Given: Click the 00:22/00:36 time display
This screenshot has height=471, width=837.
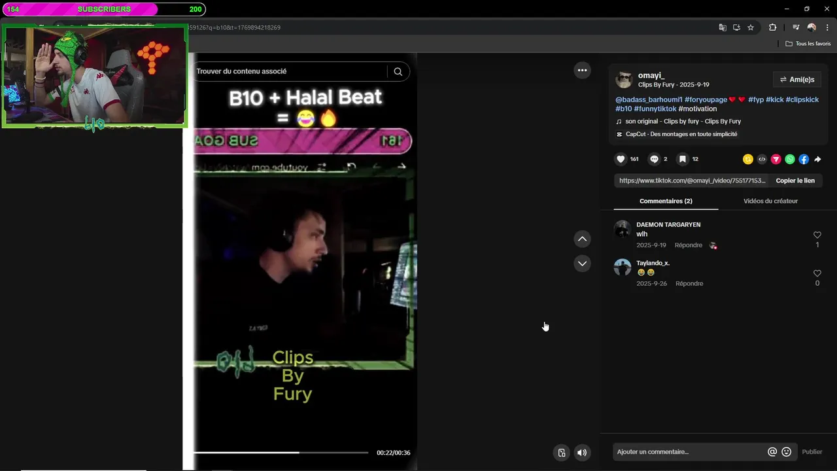Looking at the screenshot, I should click(x=393, y=453).
